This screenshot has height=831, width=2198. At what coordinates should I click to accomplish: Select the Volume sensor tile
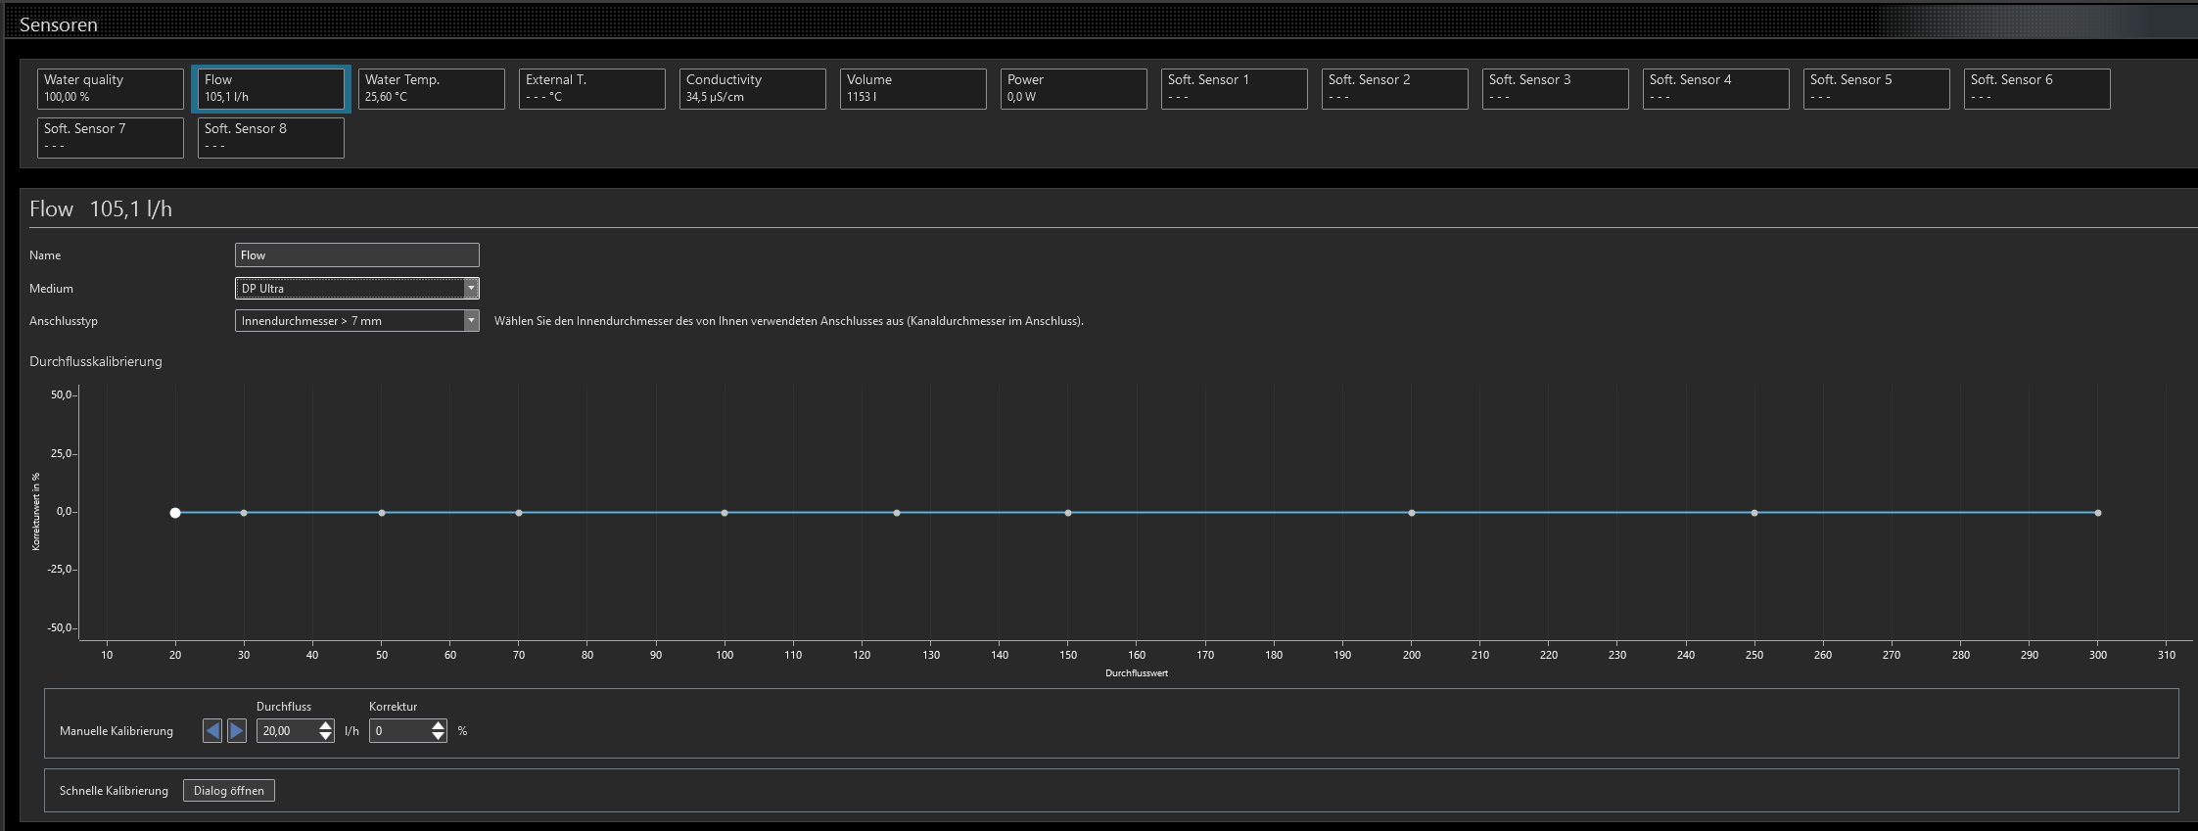912,88
